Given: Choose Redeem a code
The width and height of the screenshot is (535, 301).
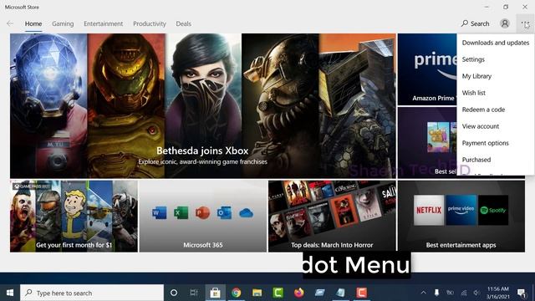Looking at the screenshot, I should coord(496,110).
